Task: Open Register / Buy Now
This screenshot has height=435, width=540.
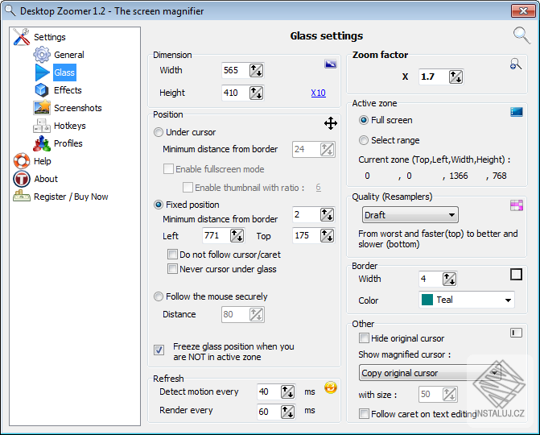Action: (71, 197)
